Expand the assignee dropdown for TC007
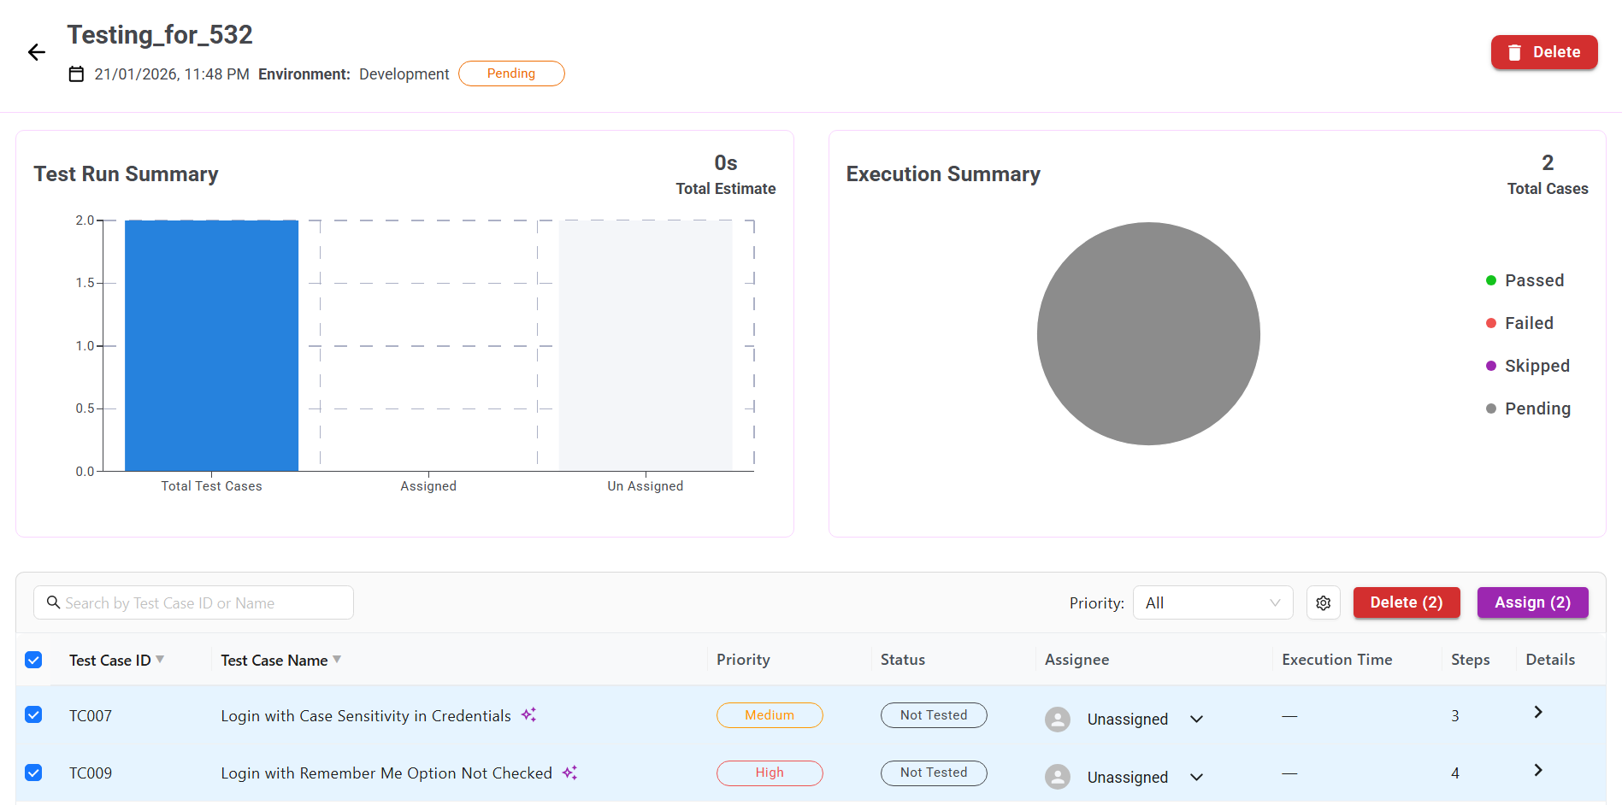Image resolution: width=1622 pixels, height=805 pixels. click(x=1196, y=720)
